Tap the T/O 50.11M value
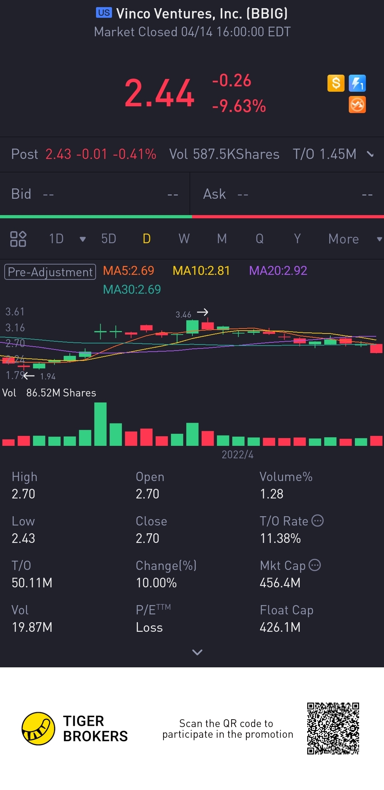 coord(32,583)
